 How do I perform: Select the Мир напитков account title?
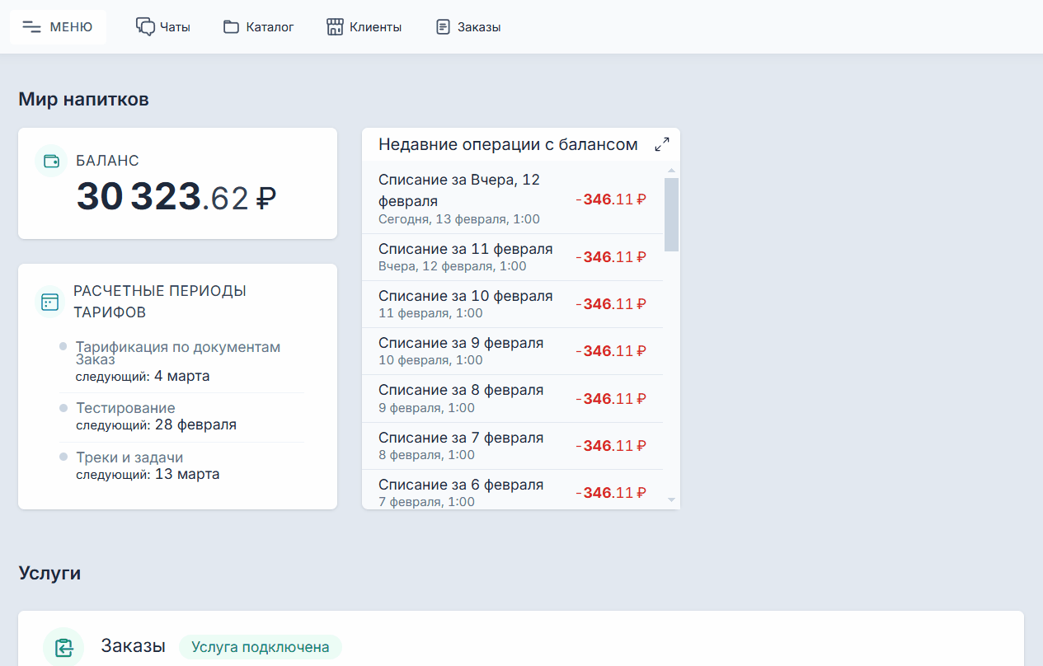(x=83, y=98)
